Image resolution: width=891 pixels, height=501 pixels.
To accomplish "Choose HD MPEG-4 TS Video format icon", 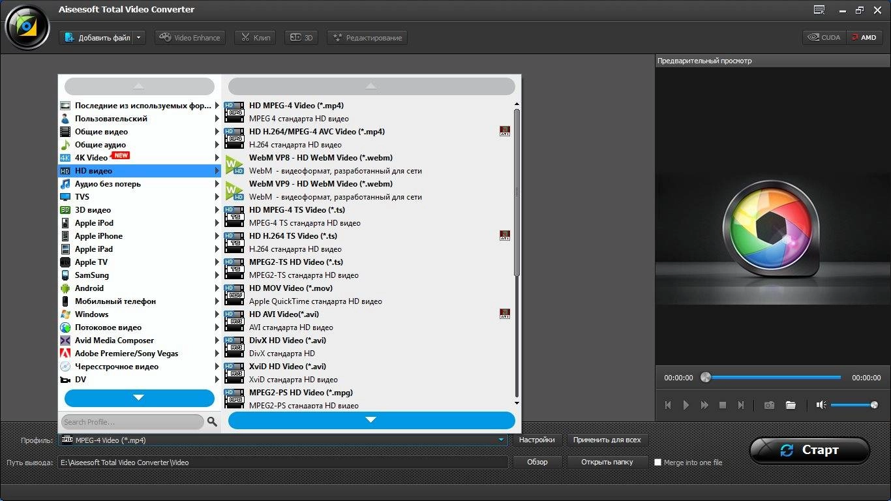I will [234, 217].
